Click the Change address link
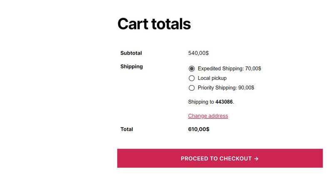Screen dimensions: 333x175 point(208,115)
